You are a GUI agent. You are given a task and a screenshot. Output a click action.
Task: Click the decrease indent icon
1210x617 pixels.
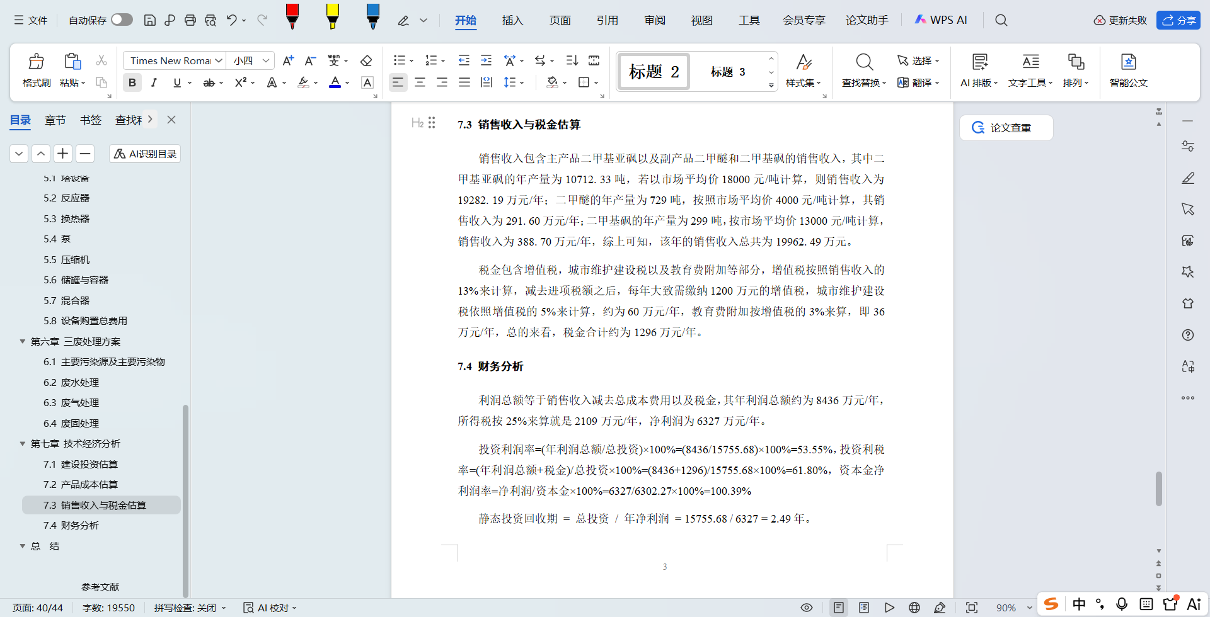(464, 60)
